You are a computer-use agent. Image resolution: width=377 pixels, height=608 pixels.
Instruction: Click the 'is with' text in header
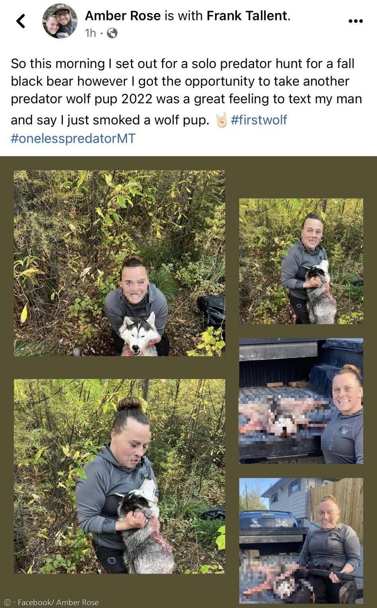184,16
